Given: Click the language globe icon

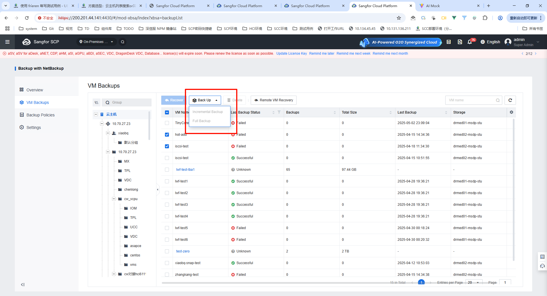Looking at the screenshot, I should (x=483, y=42).
